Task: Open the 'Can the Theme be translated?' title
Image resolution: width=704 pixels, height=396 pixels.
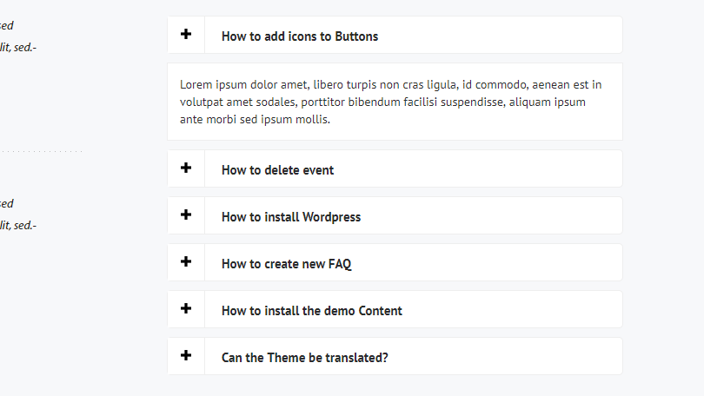Action: (x=304, y=358)
